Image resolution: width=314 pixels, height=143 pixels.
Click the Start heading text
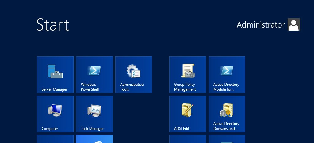[x=52, y=25]
